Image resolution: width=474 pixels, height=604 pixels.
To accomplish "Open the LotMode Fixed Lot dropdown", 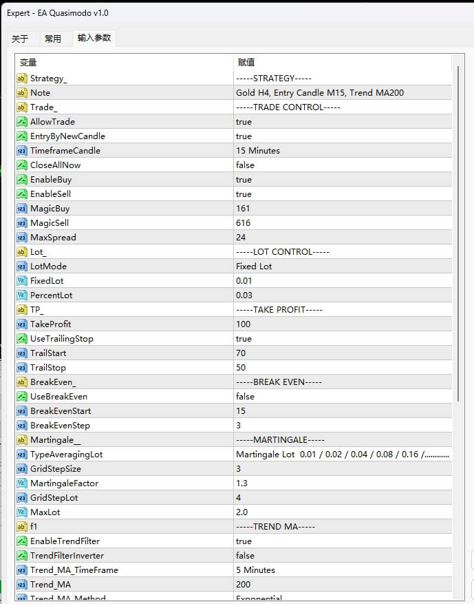I will click(x=254, y=267).
